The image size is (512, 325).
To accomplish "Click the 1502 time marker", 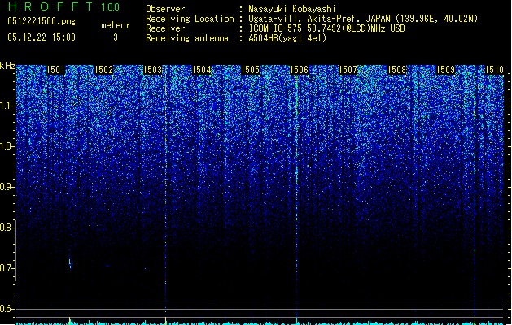I will tap(103, 70).
